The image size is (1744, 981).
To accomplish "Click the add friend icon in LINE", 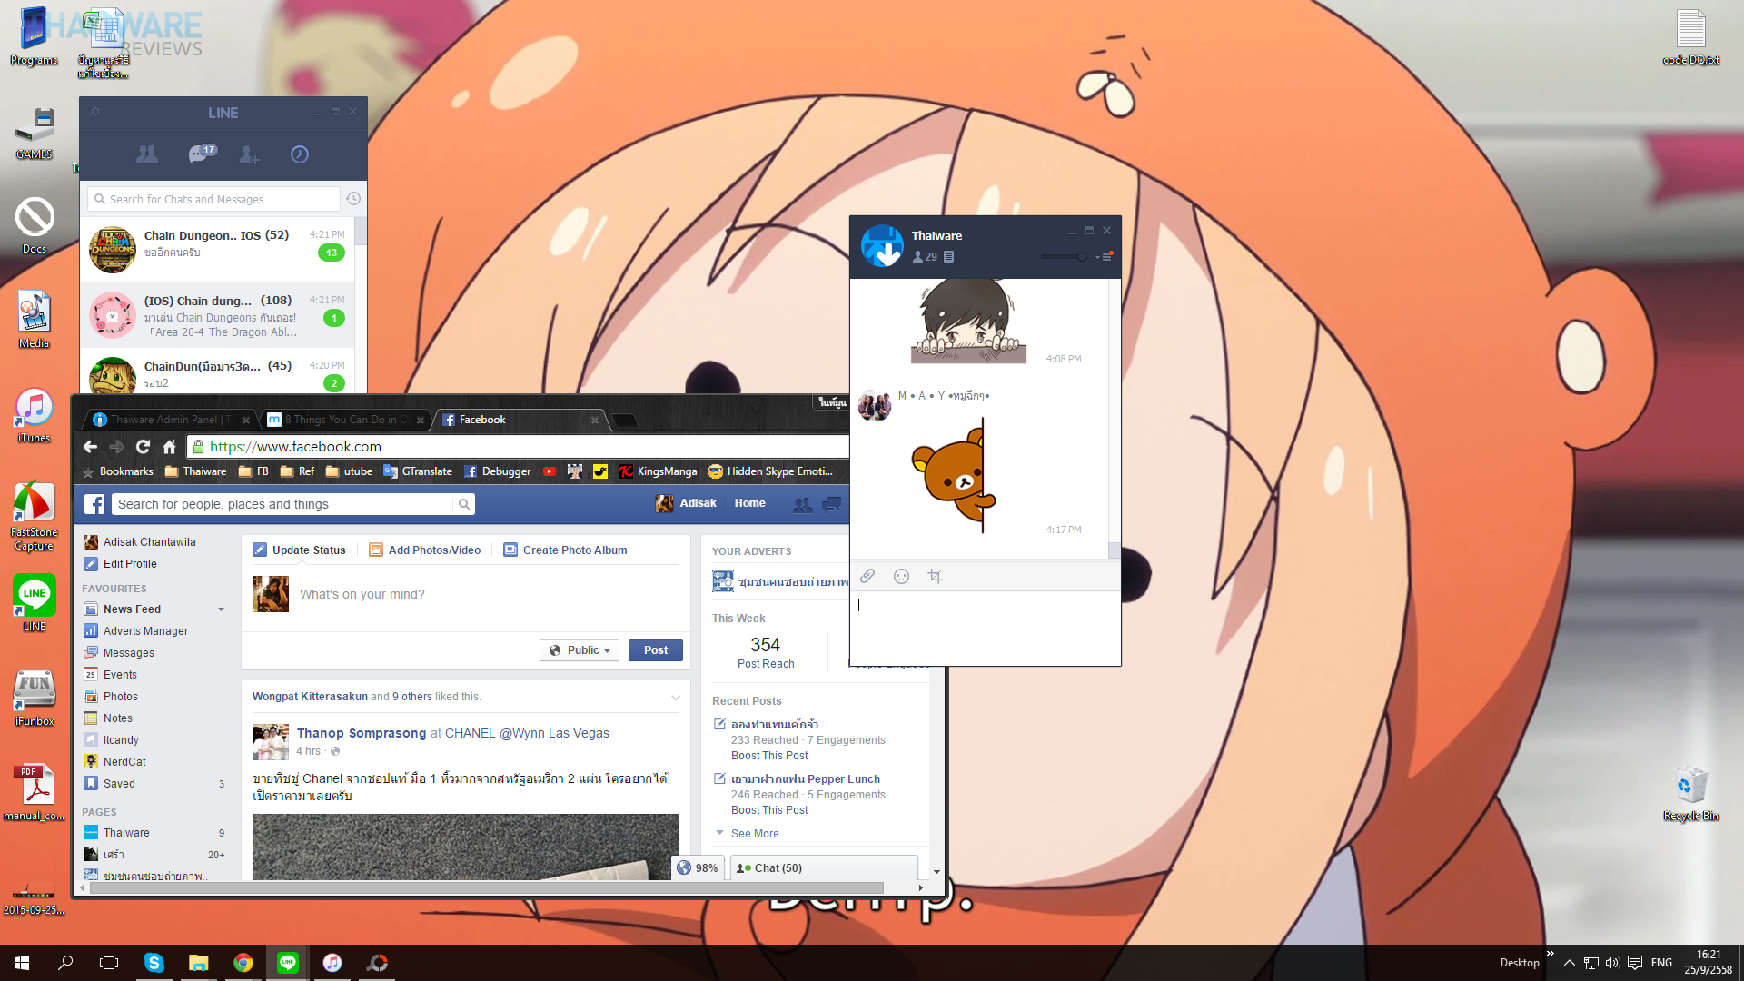I will [x=249, y=155].
